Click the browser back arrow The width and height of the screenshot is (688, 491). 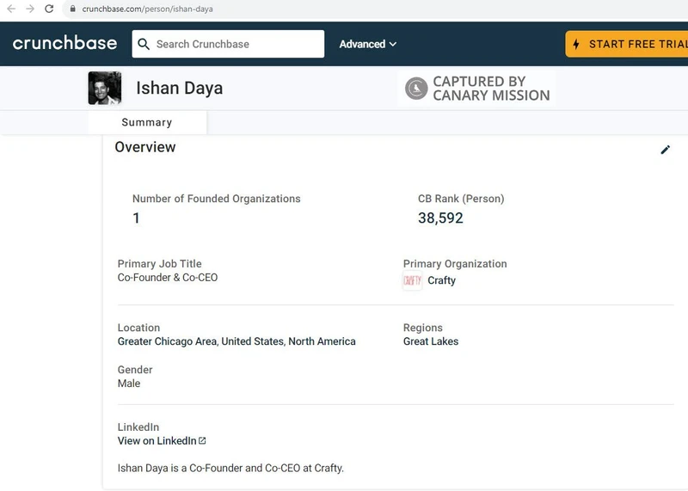click(x=11, y=9)
